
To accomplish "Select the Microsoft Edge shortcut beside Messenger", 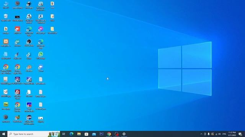I will (29, 31).
